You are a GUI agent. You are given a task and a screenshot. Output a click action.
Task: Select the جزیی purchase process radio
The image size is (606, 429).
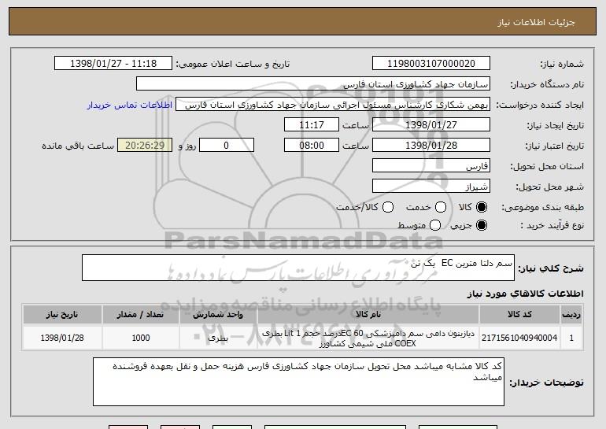(x=482, y=225)
